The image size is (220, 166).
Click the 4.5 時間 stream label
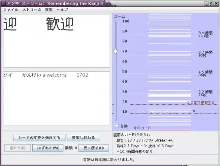(x=205, y=72)
